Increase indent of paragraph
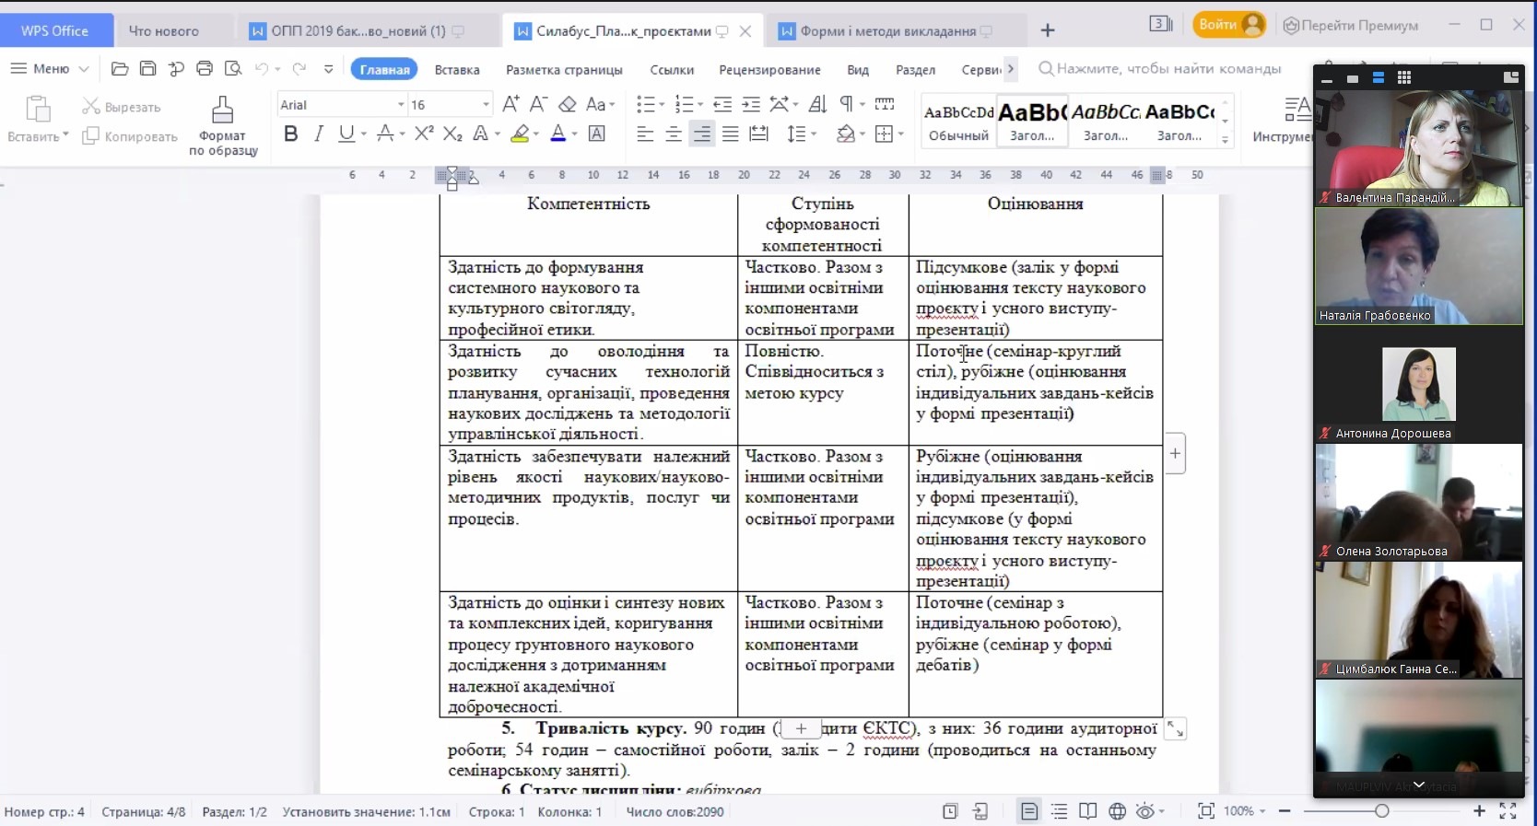Viewport: 1537px width, 826px height. (751, 104)
